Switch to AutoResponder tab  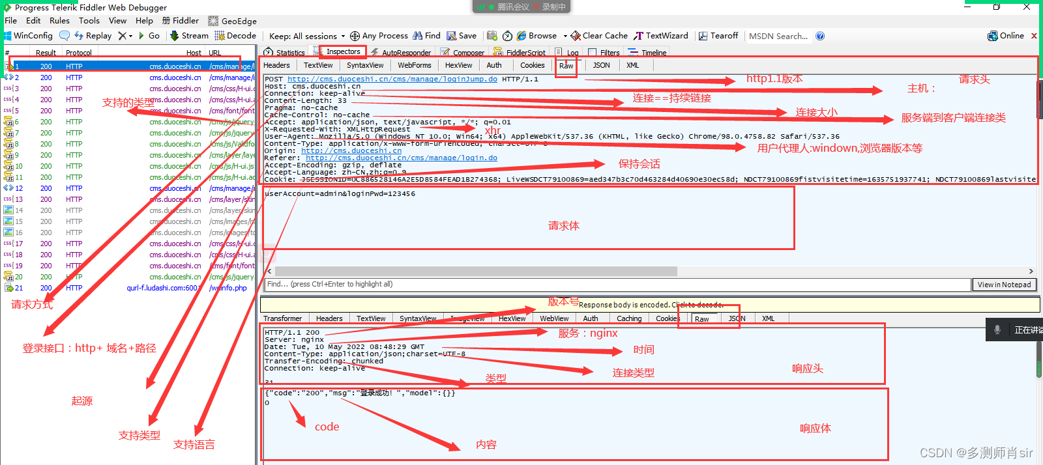coord(400,53)
